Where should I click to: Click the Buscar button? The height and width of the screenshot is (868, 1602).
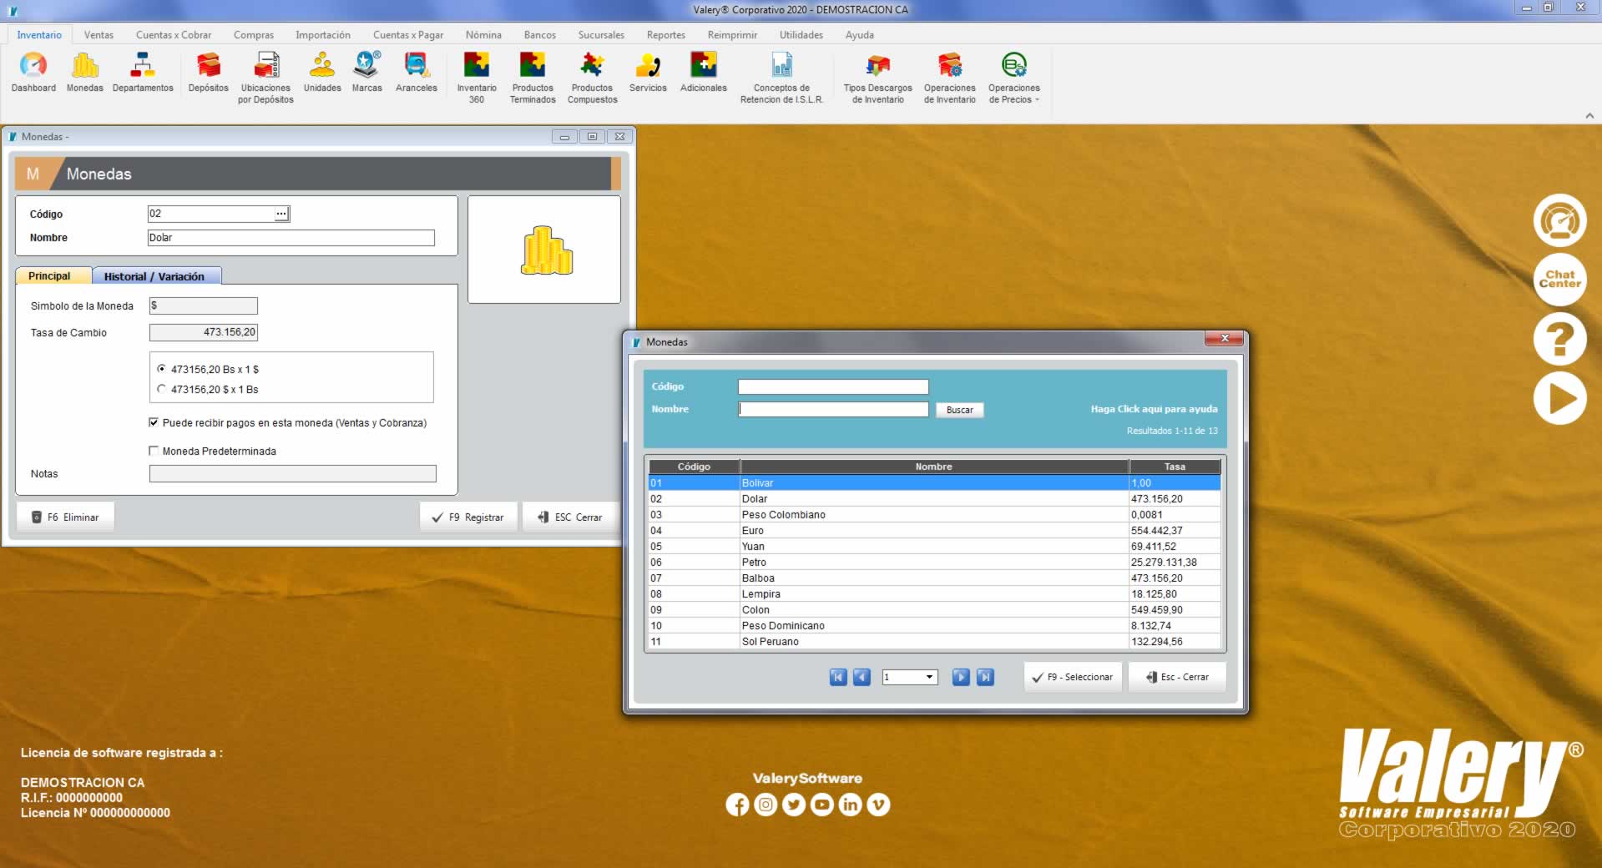tap(960, 410)
